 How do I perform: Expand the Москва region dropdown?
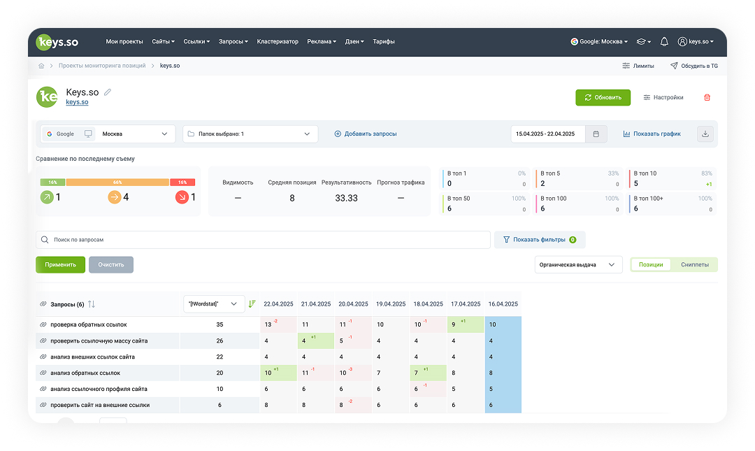tap(135, 134)
